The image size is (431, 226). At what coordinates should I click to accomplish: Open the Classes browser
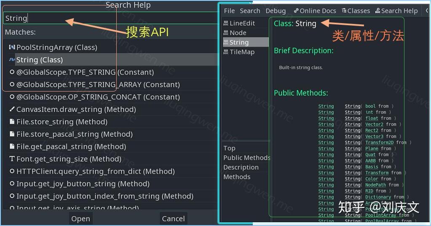(356, 11)
